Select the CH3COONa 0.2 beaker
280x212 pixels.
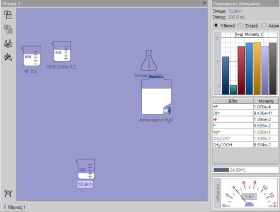(62, 52)
